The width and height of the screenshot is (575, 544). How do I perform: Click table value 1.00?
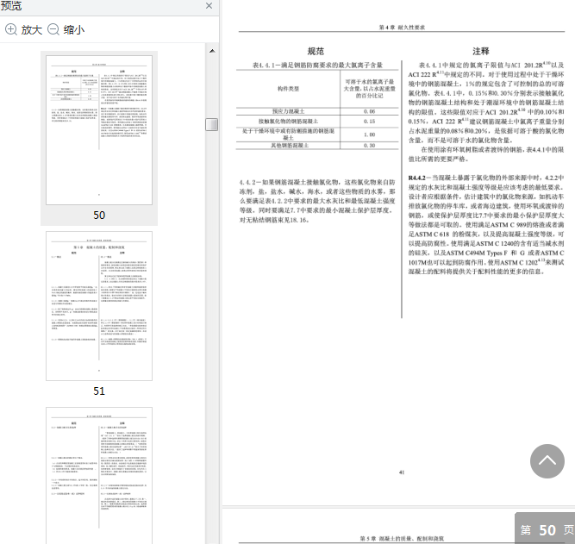coord(369,134)
